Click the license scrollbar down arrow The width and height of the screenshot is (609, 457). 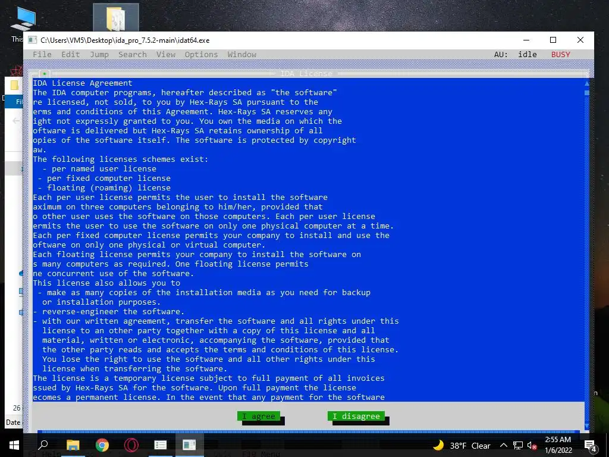pyautogui.click(x=587, y=426)
